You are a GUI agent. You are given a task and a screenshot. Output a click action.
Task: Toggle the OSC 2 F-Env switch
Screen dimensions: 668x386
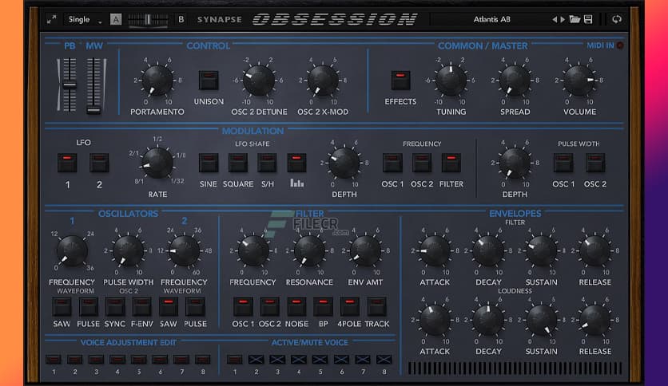[x=141, y=306]
